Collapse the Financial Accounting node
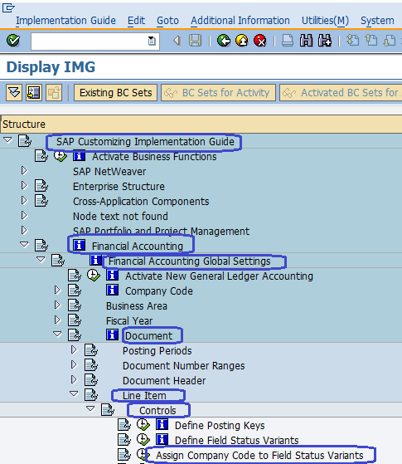Viewport: 402px width, 464px height. pos(24,245)
